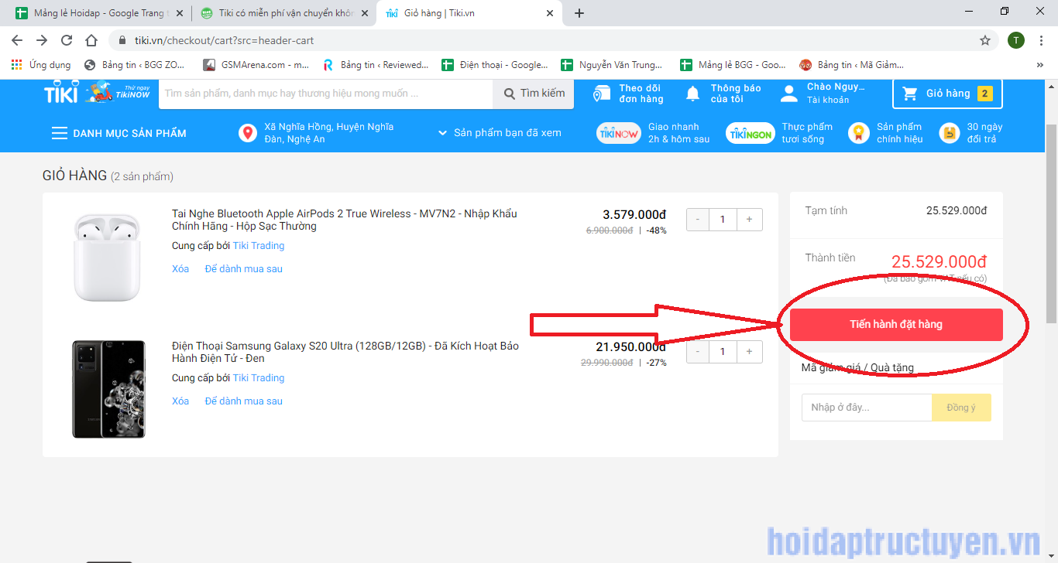Open Điện thoại - Google bookmark
1058x563 pixels.
(495, 65)
